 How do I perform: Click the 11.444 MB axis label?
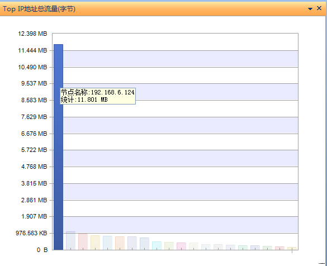click(32, 50)
